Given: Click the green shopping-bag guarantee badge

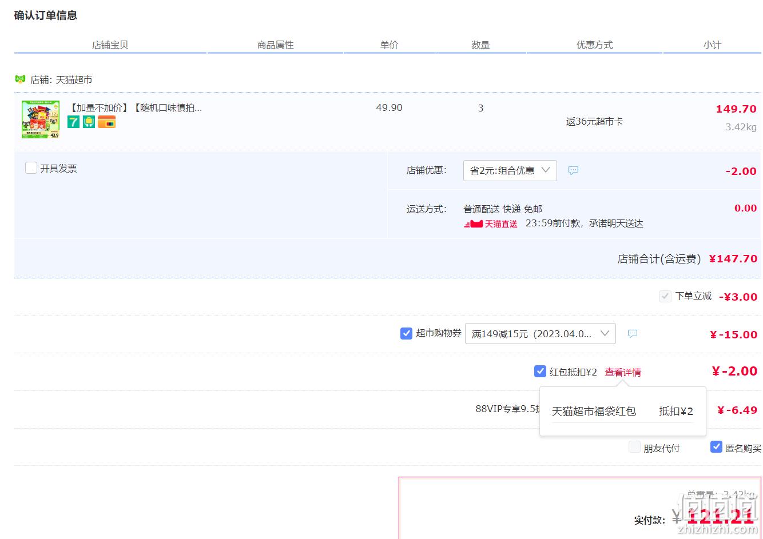Looking at the screenshot, I should point(89,122).
